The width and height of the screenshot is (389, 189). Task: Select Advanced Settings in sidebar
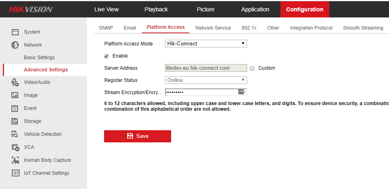click(x=46, y=70)
